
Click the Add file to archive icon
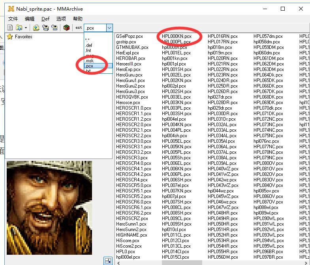tap(36, 28)
